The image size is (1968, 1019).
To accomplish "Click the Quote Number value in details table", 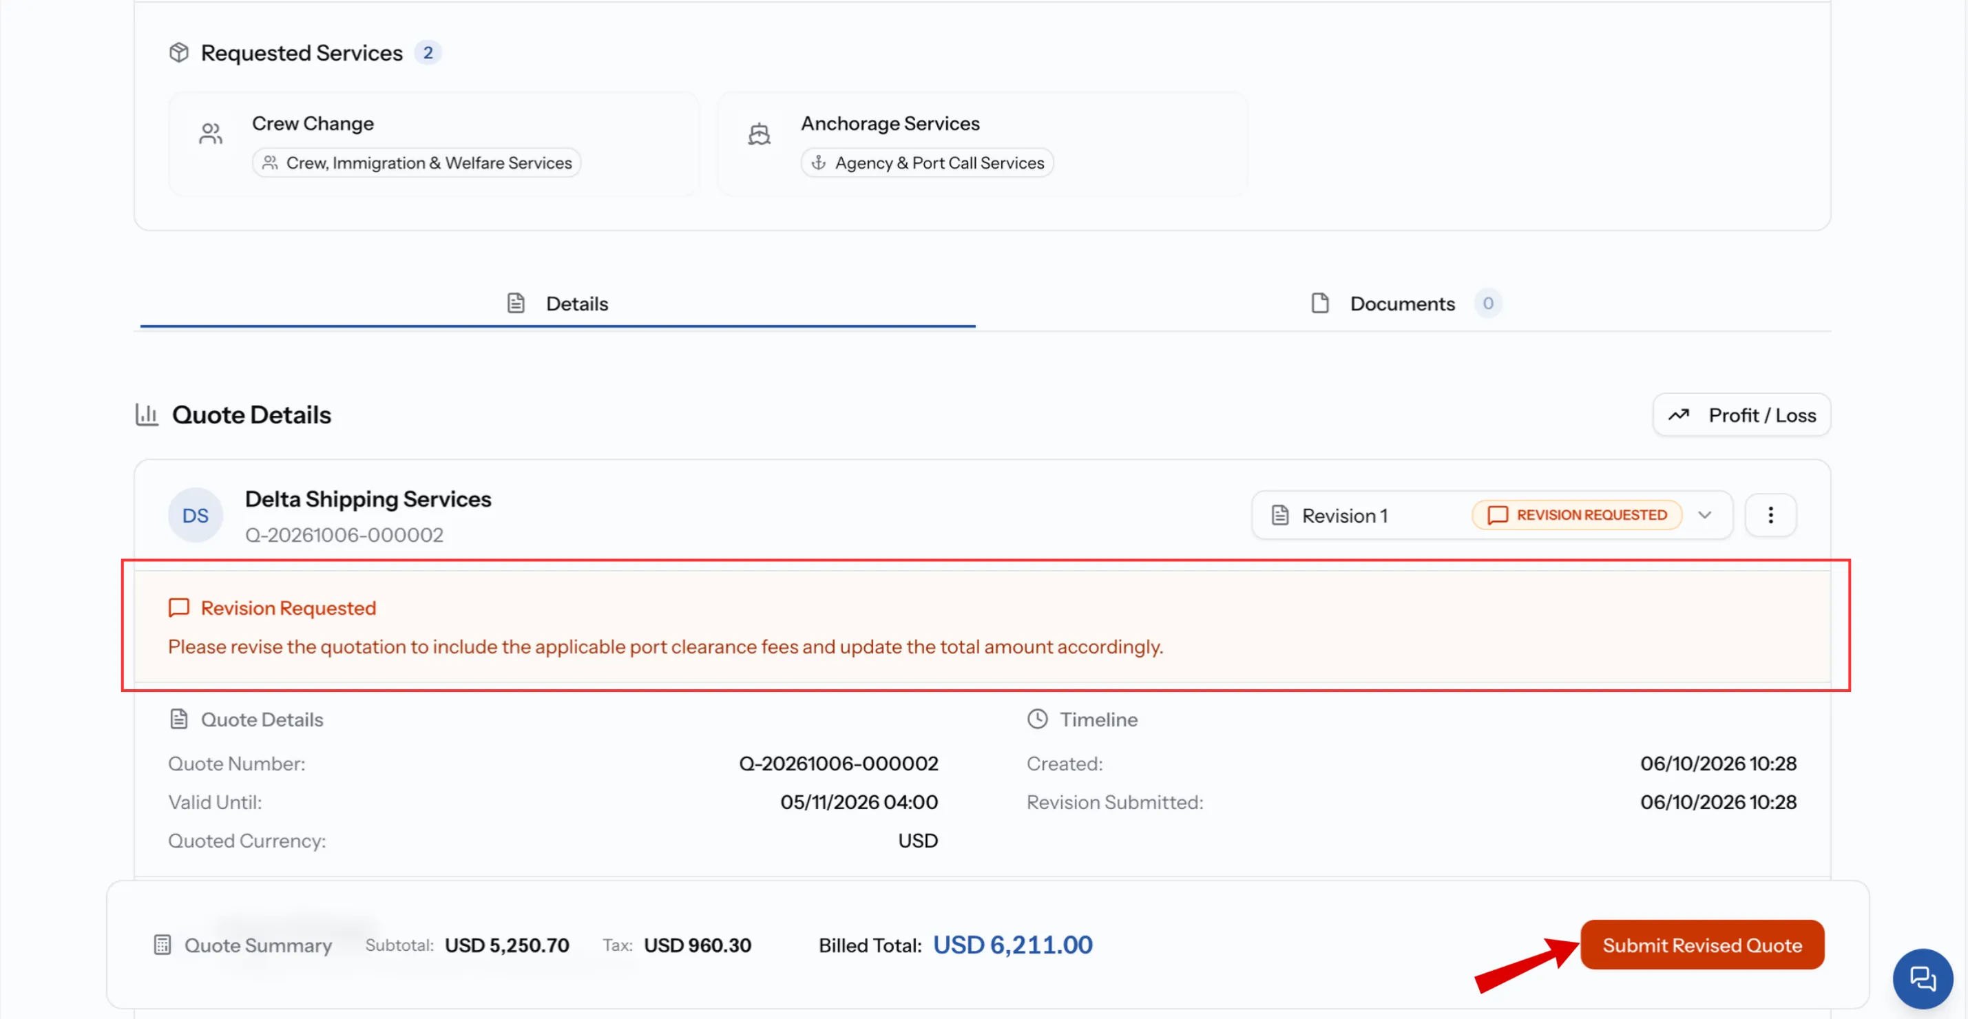I will [839, 764].
